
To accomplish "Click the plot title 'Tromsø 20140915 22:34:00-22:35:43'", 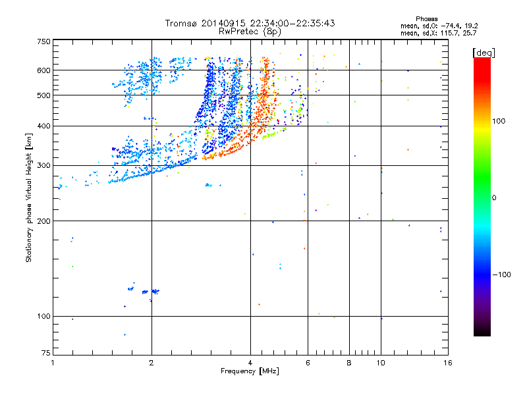I will point(250,23).
